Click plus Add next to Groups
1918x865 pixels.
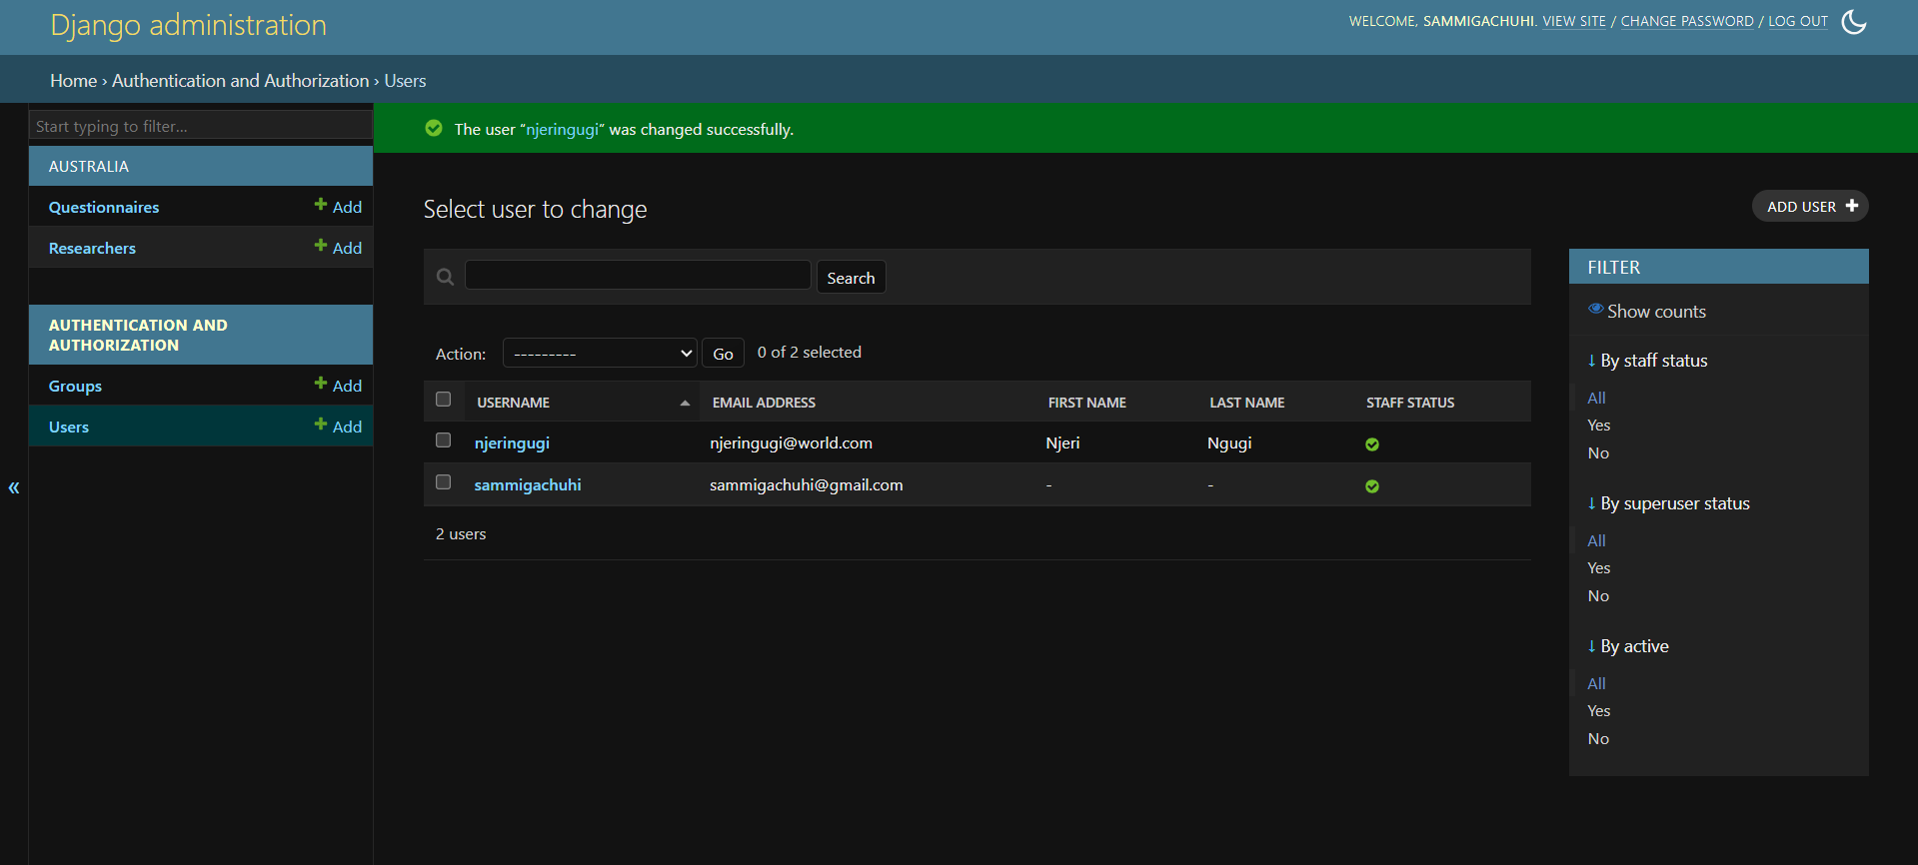click(x=338, y=386)
